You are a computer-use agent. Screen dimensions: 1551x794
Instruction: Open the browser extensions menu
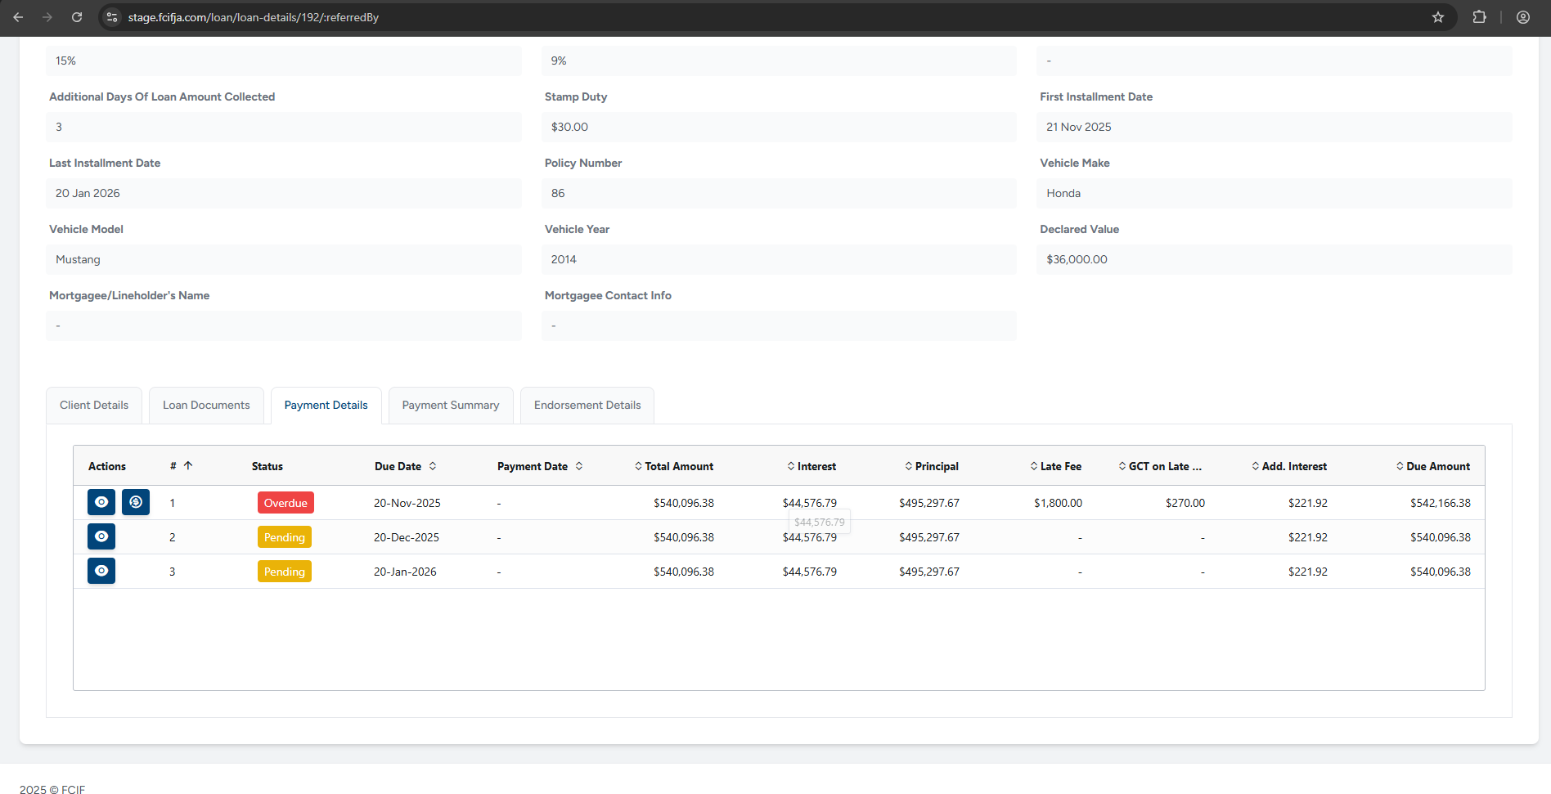1479,17
